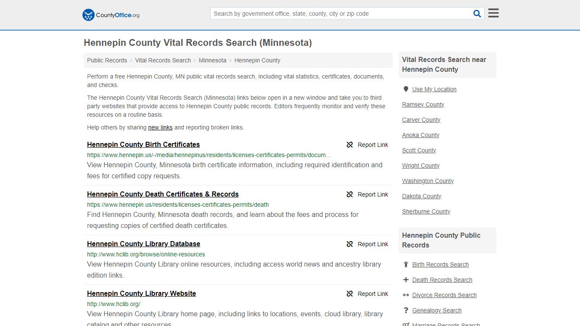The height and width of the screenshot is (326, 580).
Task: Select Wright County
Action: 421,166
